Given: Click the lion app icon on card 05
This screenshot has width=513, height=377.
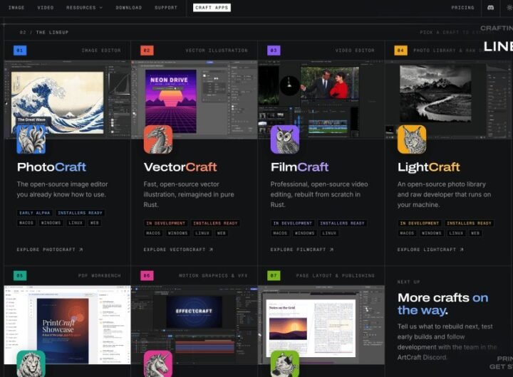Looking at the screenshot, I should click(x=31, y=363).
